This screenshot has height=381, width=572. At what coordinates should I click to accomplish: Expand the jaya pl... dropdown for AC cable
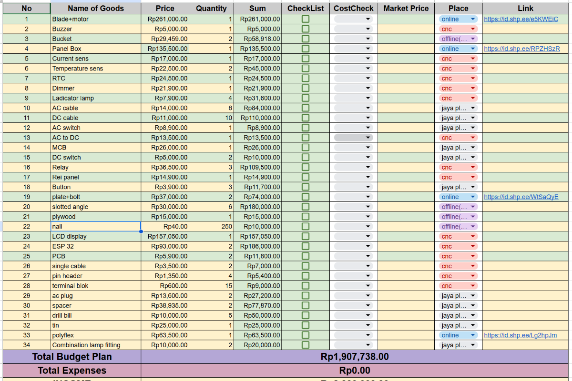tap(458, 108)
